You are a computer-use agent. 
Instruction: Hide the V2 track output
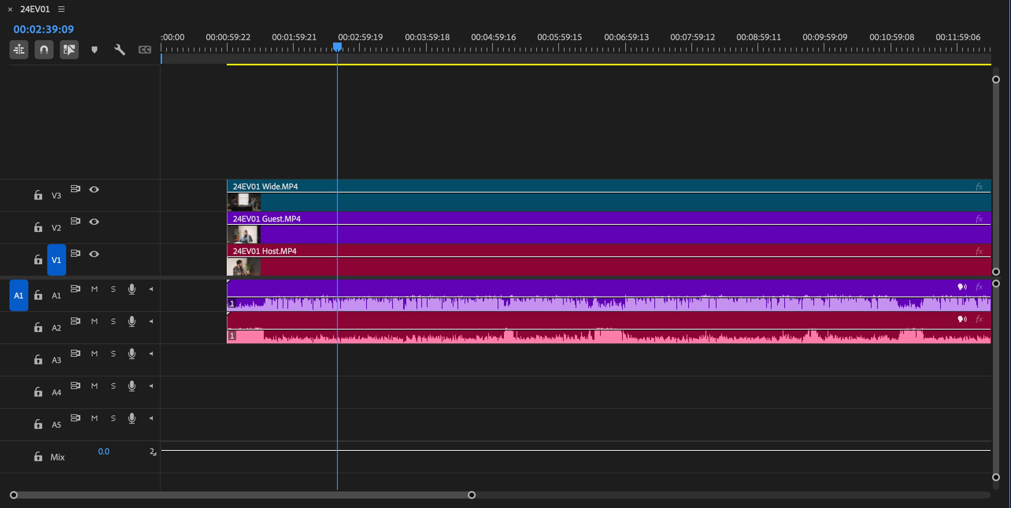94,222
